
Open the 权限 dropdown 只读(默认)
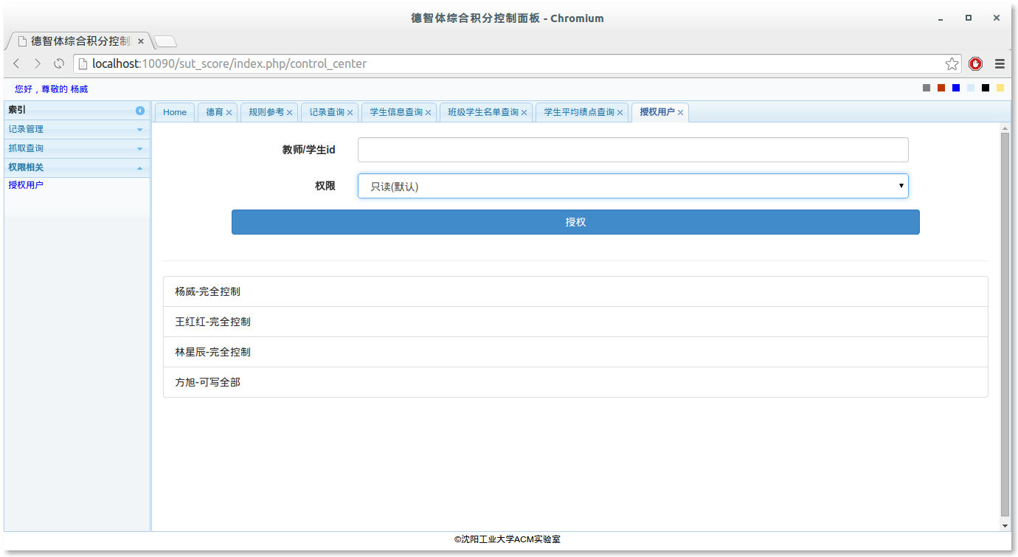[633, 186]
